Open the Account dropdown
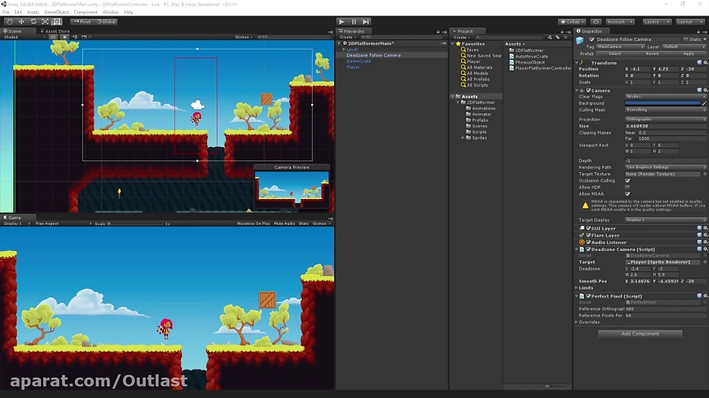 click(619, 22)
